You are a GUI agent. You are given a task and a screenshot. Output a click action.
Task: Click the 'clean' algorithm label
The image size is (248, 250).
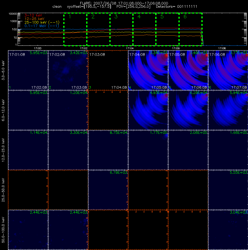57,7
